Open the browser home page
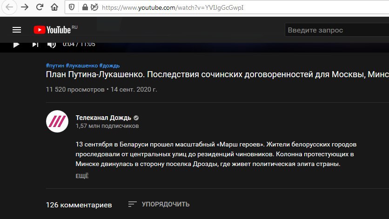Image resolution: width=389 pixels, height=219 pixels. (x=54, y=7)
